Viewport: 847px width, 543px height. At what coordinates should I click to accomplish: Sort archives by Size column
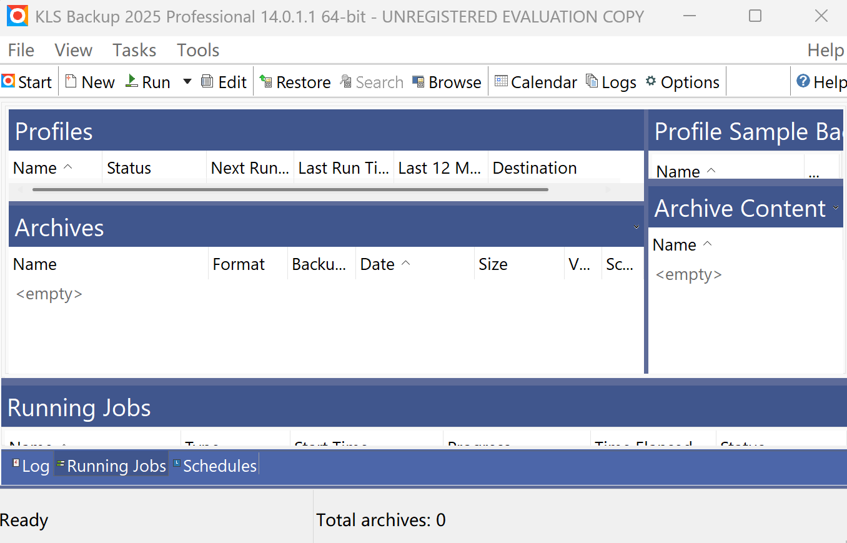519,264
